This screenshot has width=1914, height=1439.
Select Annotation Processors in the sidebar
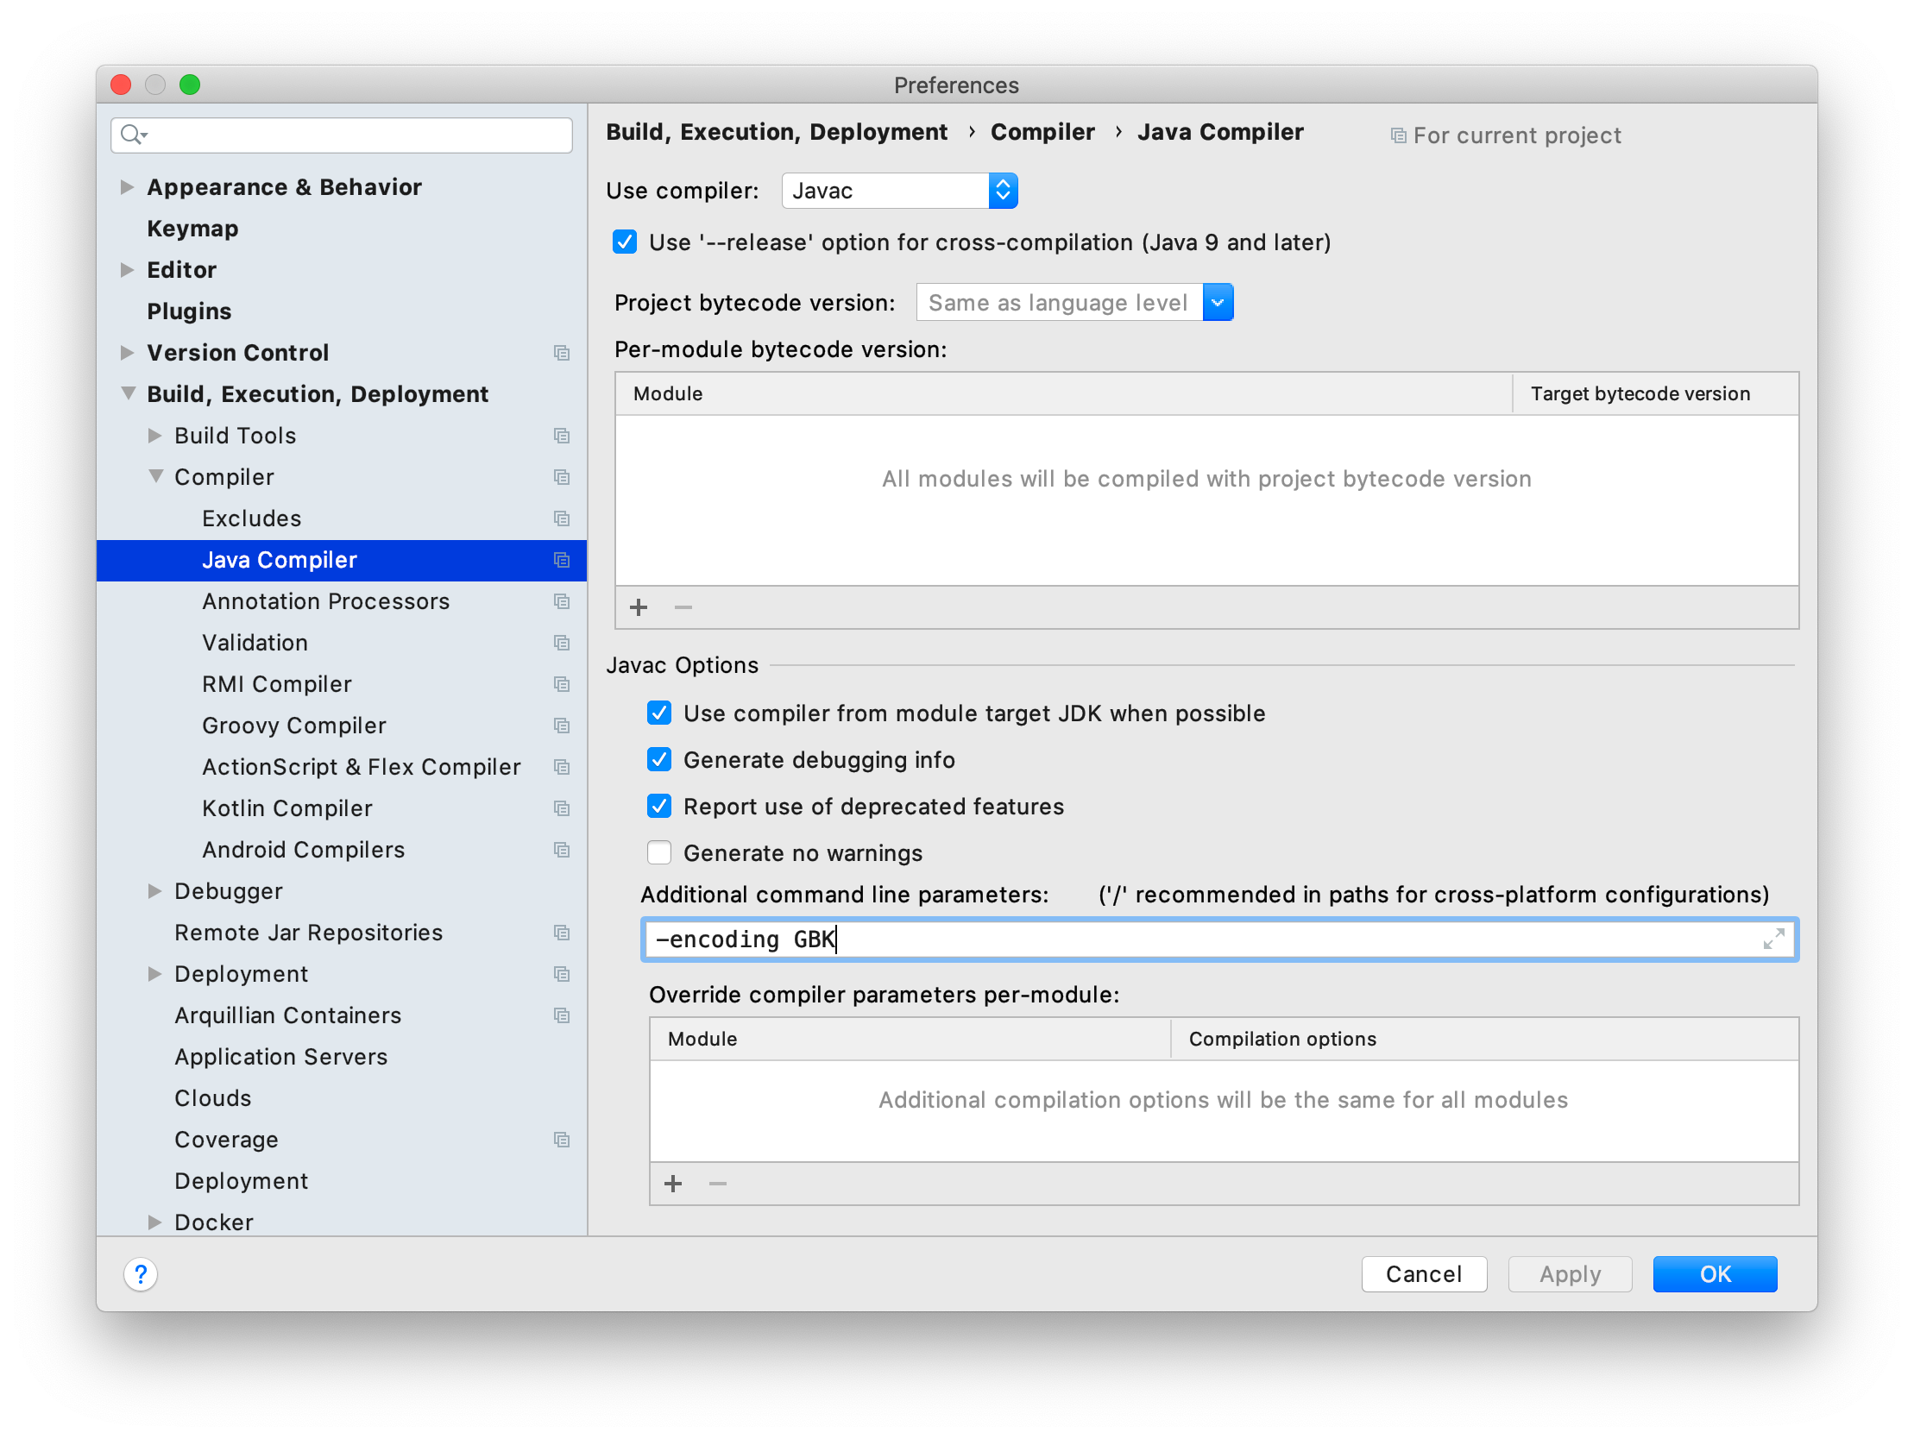[325, 601]
